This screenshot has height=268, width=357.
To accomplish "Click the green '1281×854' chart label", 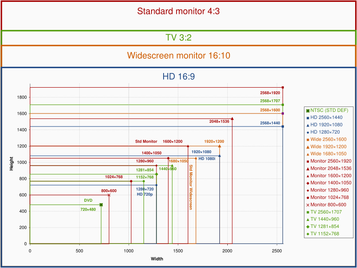I will [x=145, y=170].
